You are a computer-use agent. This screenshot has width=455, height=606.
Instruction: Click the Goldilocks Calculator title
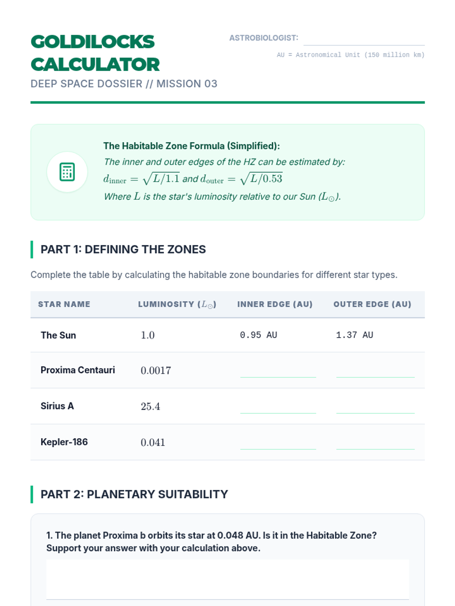pos(95,53)
